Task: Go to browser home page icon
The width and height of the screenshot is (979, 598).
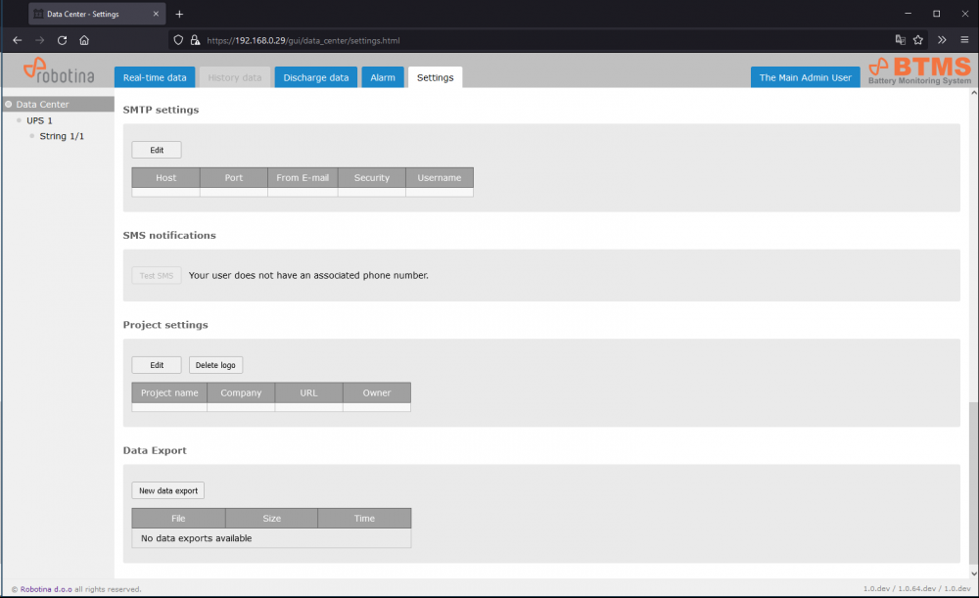Action: pyautogui.click(x=84, y=40)
